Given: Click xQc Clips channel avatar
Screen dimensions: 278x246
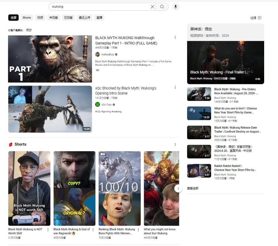Looking at the screenshot, I should click(98, 105).
